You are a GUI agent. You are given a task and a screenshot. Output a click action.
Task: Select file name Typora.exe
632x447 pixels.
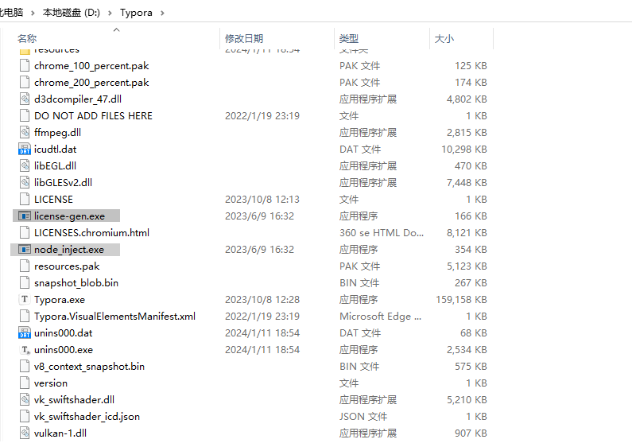click(60, 300)
